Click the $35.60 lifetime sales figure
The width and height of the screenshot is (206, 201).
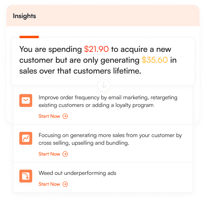(x=155, y=60)
